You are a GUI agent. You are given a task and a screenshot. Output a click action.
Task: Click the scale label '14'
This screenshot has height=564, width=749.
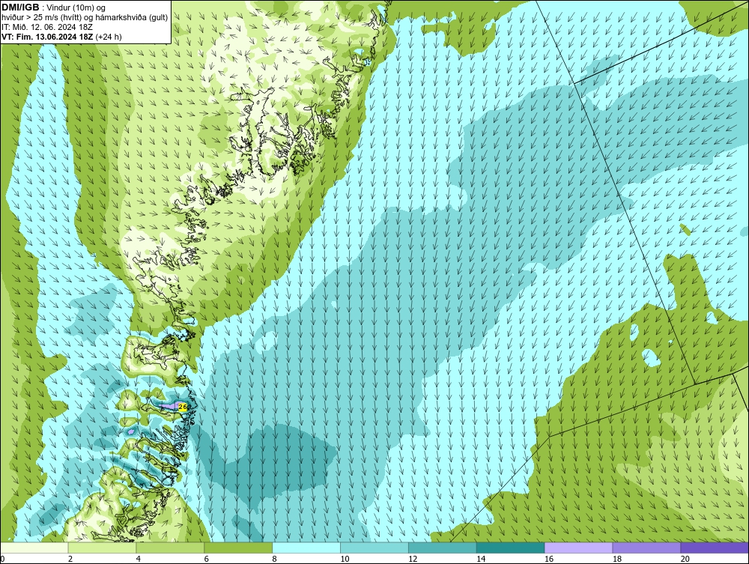click(x=481, y=559)
